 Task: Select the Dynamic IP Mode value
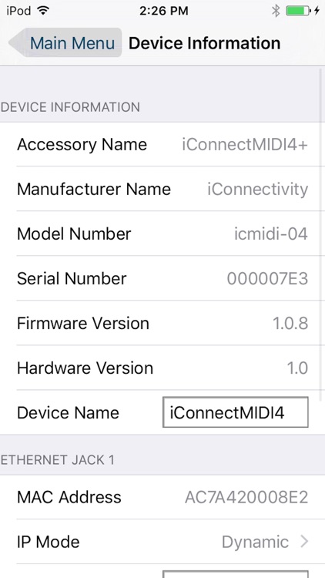pyautogui.click(x=255, y=543)
